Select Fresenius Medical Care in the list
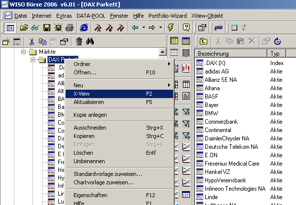 point(232,164)
